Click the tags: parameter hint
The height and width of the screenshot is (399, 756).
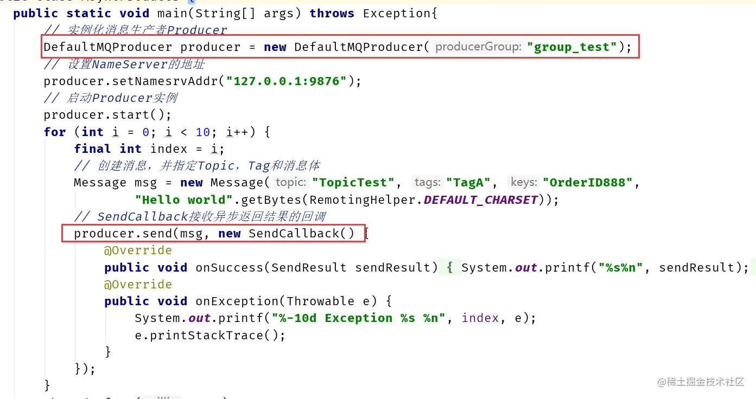coord(428,182)
